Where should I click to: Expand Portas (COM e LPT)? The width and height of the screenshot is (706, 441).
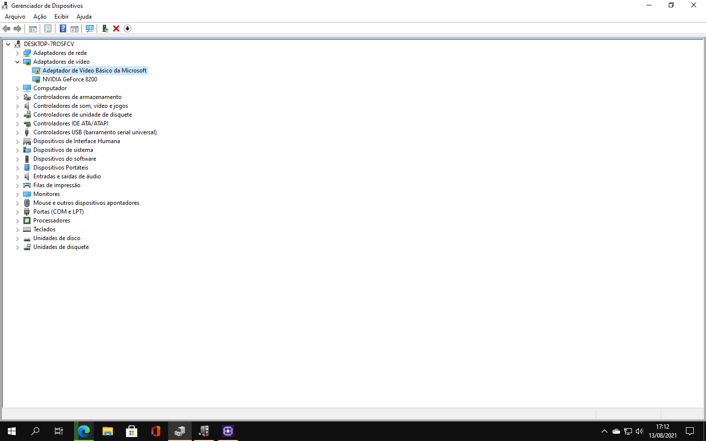tap(18, 212)
